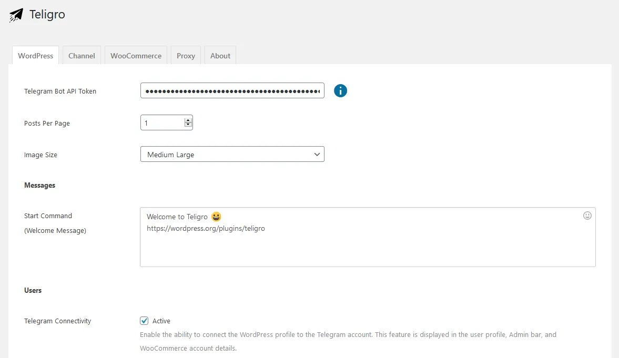Click the 'Welcome to Teligro' message line
The image size is (619, 358).
pos(177,217)
